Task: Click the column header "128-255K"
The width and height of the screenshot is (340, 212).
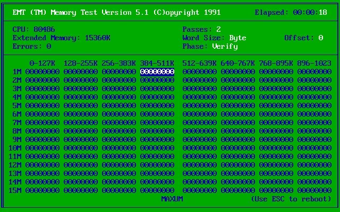Action: [x=81, y=63]
